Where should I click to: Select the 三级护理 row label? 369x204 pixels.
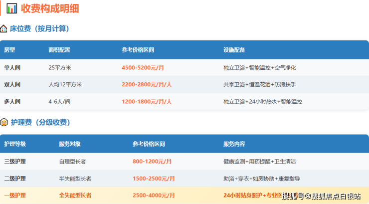15,162
